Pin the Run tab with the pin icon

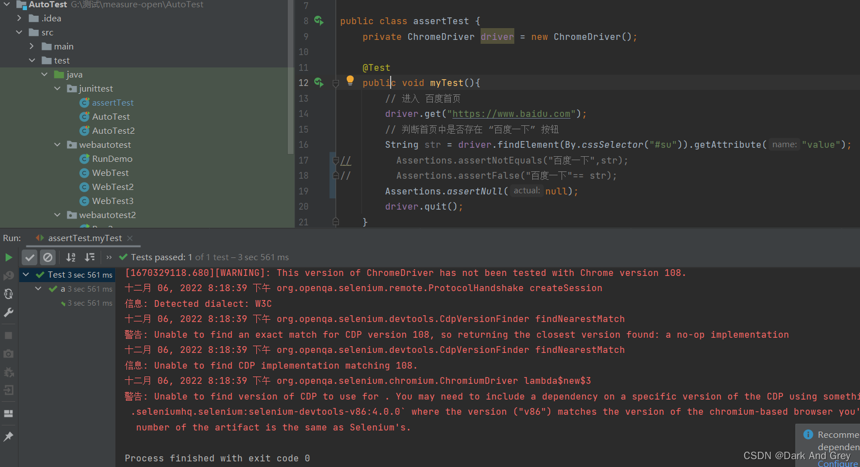point(8,436)
